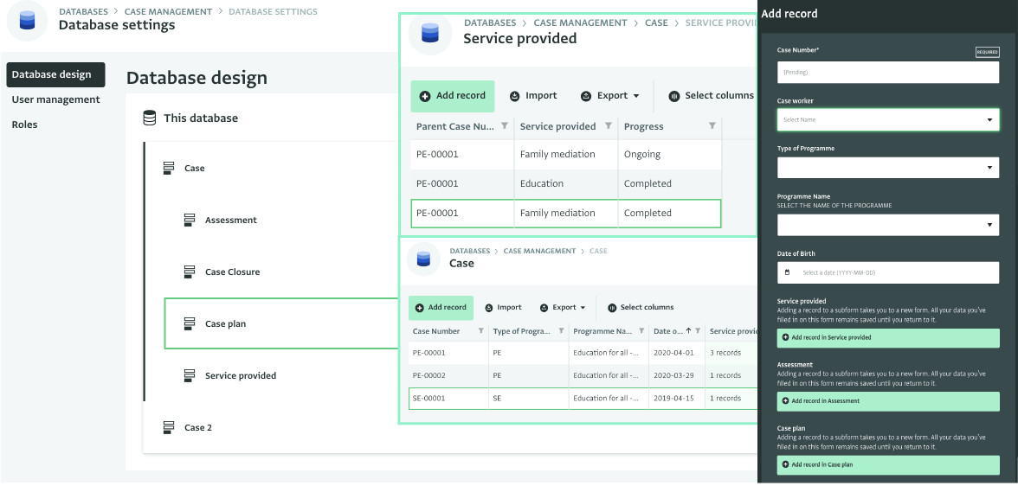The image size is (1018, 486).
Task: Click the form icon next to Case
Action: [x=169, y=168]
